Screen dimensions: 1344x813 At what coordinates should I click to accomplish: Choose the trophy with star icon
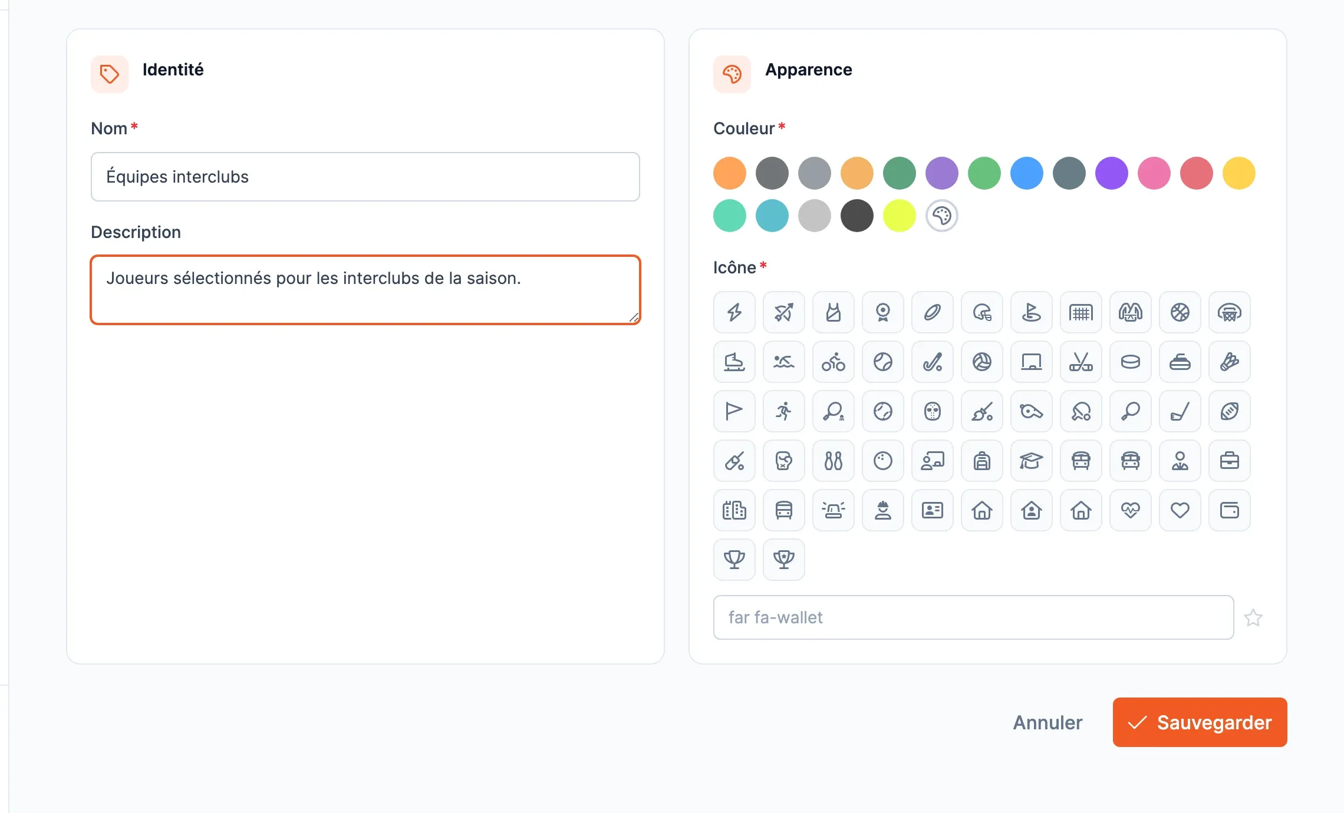pos(783,559)
